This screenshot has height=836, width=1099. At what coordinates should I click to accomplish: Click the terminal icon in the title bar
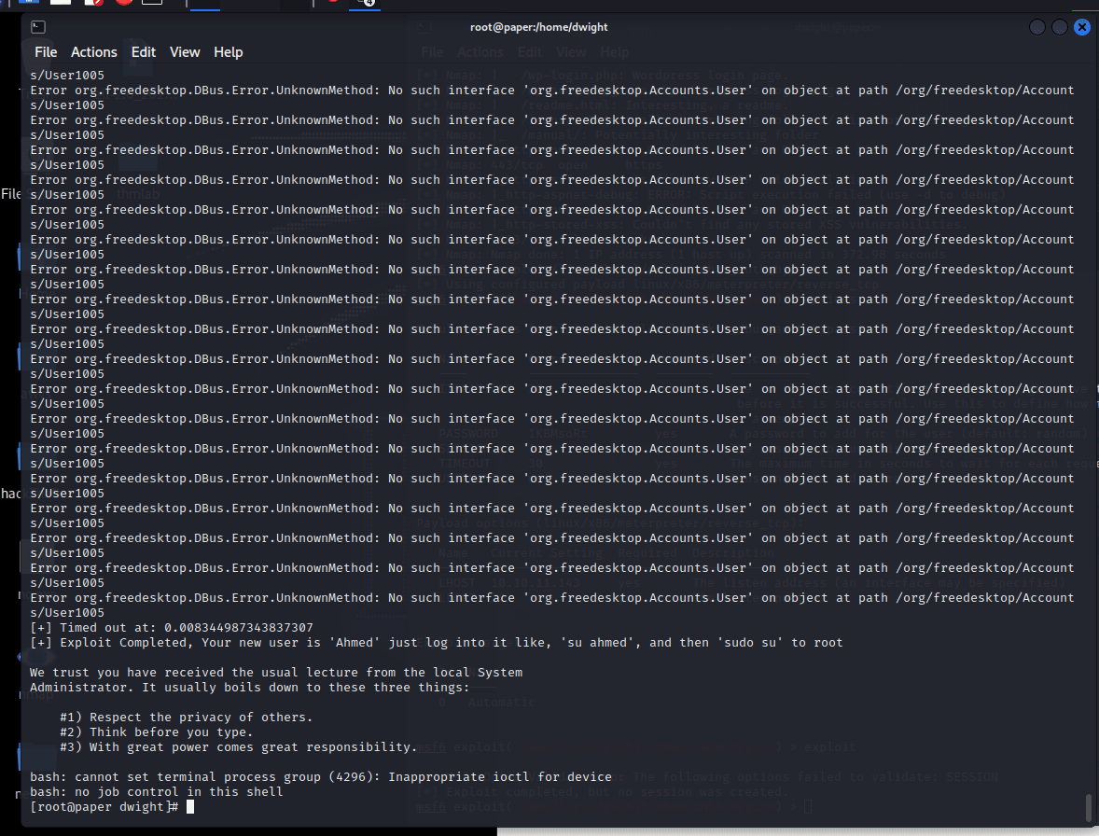click(x=38, y=27)
